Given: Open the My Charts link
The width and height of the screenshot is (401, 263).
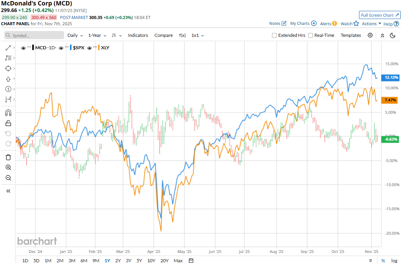Looking at the screenshot, I should (303, 24).
